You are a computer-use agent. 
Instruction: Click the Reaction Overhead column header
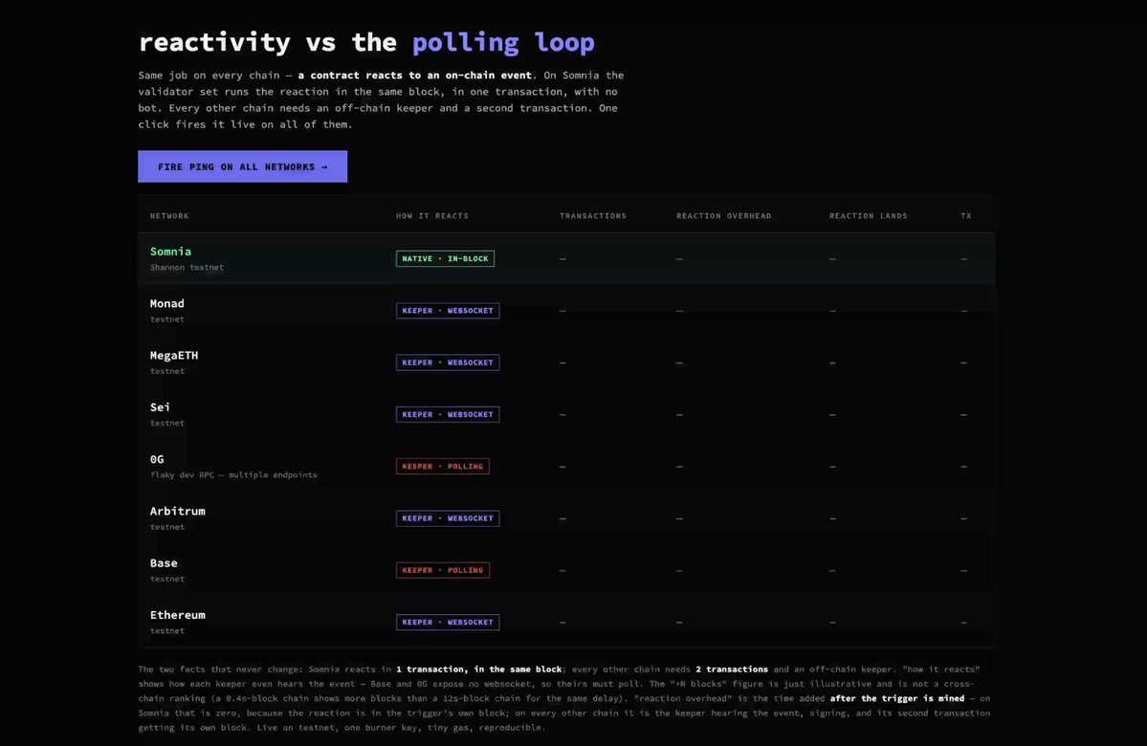(723, 216)
